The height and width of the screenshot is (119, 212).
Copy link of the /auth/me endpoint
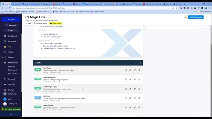click(135, 98)
